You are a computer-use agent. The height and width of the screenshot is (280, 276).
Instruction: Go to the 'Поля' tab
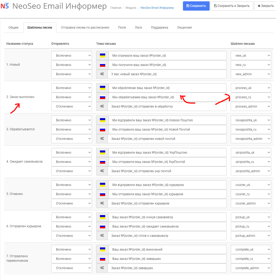click(x=122, y=28)
